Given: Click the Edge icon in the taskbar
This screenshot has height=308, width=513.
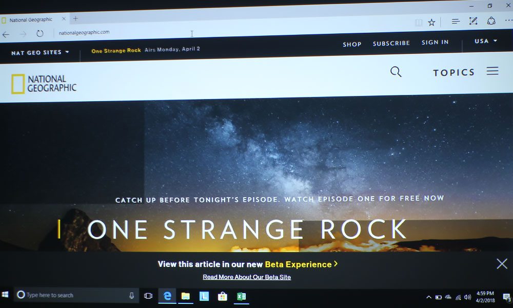Looking at the screenshot, I should point(167,296).
